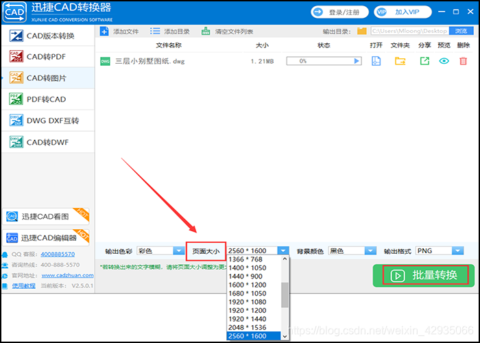Click the 浏览 browse button
The height and width of the screenshot is (343, 480).
[x=461, y=31]
